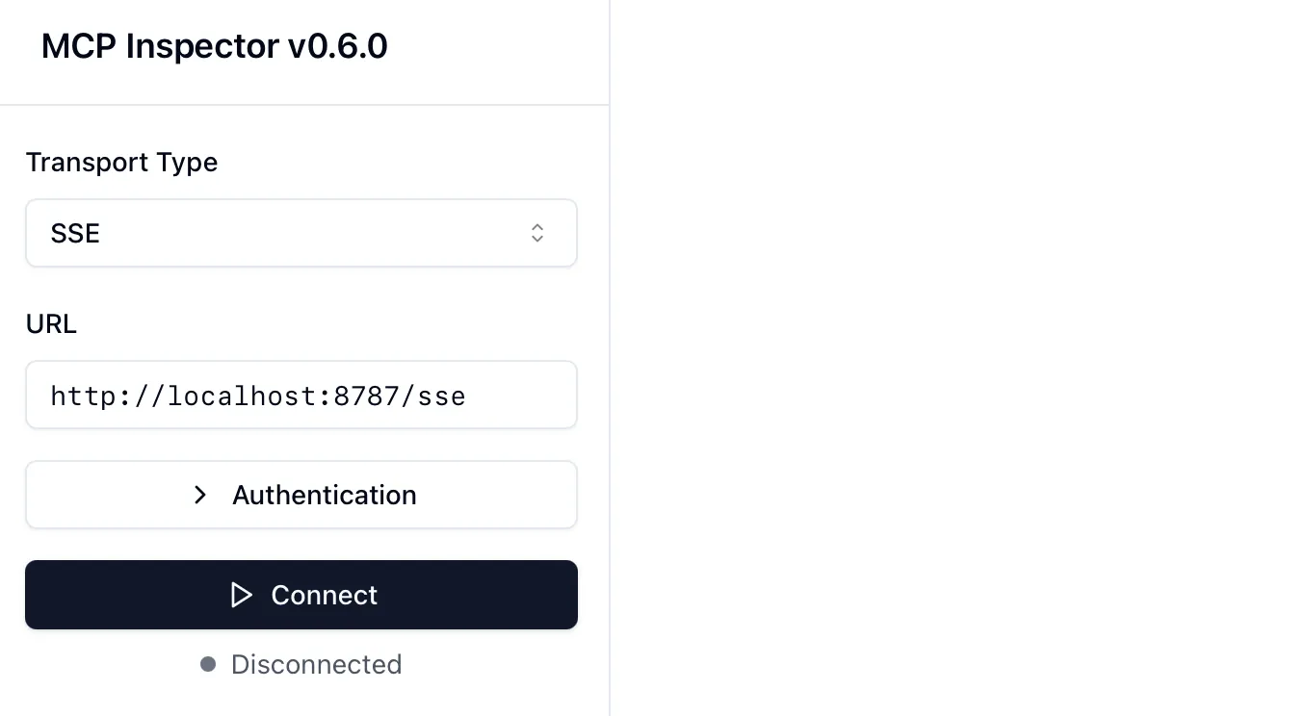
Task: Click the Authentication label text
Action: (324, 495)
